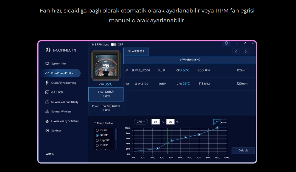Open the SL Wireless Fan Utility icon
This screenshot has height=172, width=296.
(47, 102)
